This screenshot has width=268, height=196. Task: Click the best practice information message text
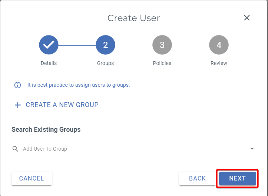[x=79, y=85]
